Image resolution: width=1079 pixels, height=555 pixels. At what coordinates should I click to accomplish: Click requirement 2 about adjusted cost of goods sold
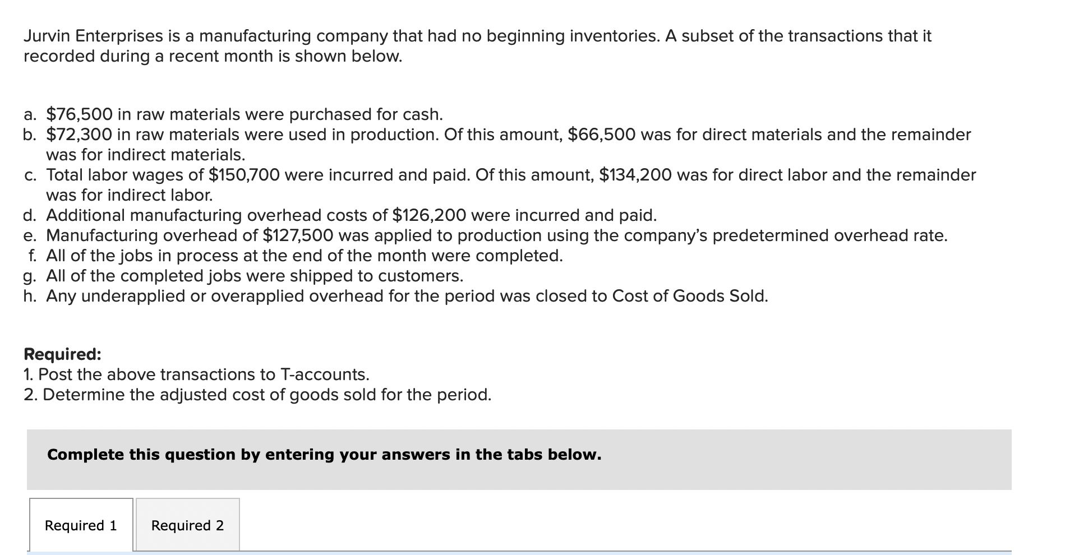(x=257, y=395)
